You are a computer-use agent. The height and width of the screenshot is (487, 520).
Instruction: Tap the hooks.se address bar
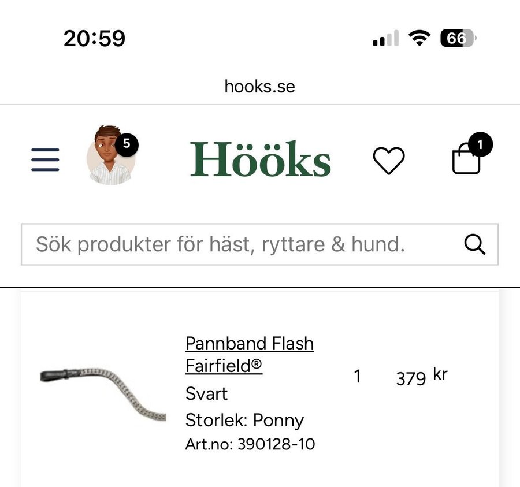(259, 87)
